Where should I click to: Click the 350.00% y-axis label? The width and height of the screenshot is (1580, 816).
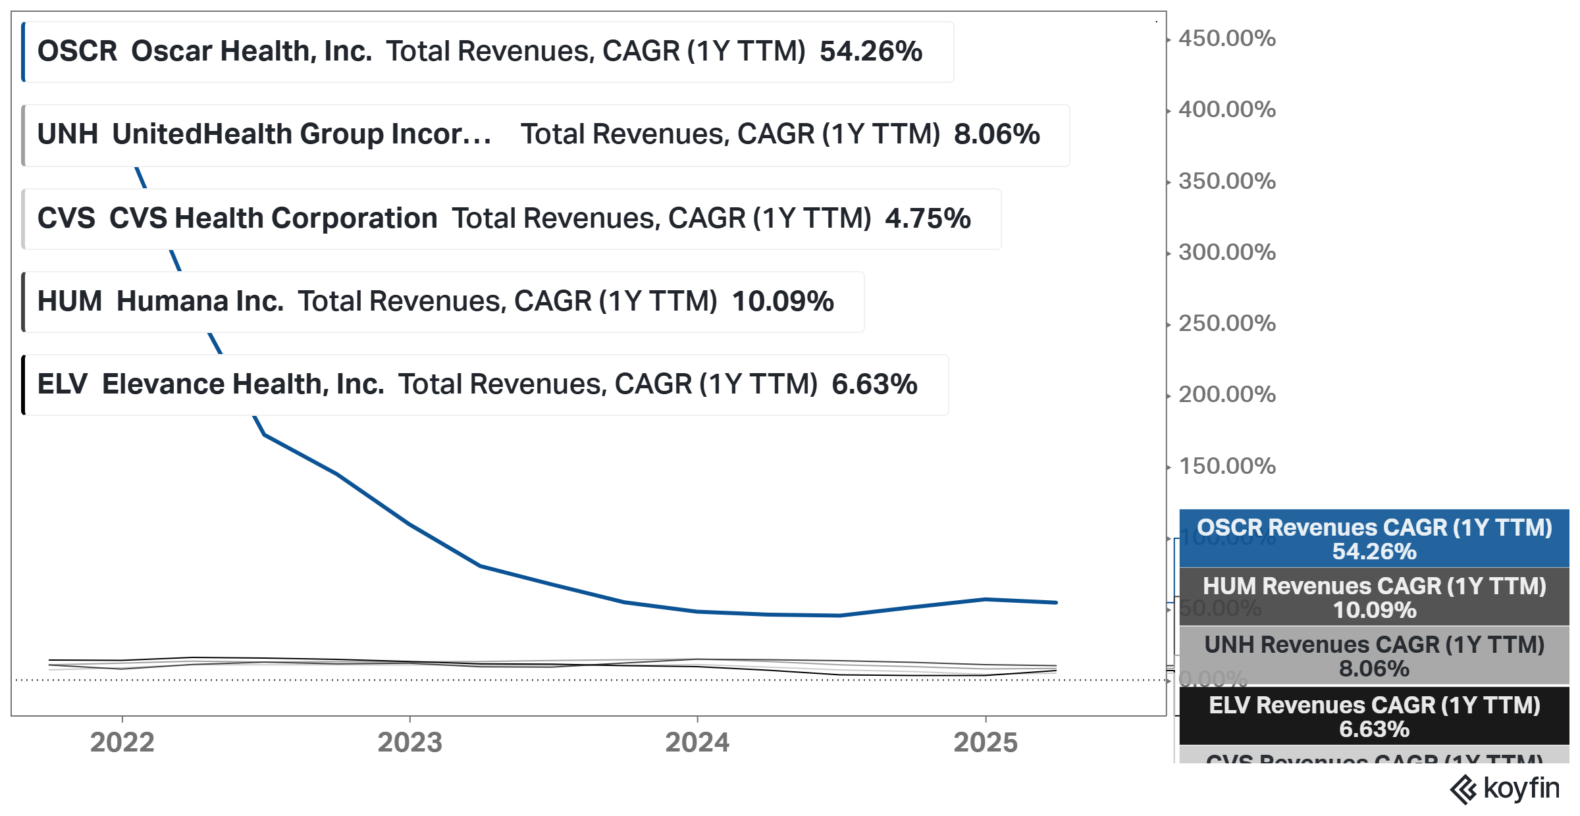(x=1227, y=181)
